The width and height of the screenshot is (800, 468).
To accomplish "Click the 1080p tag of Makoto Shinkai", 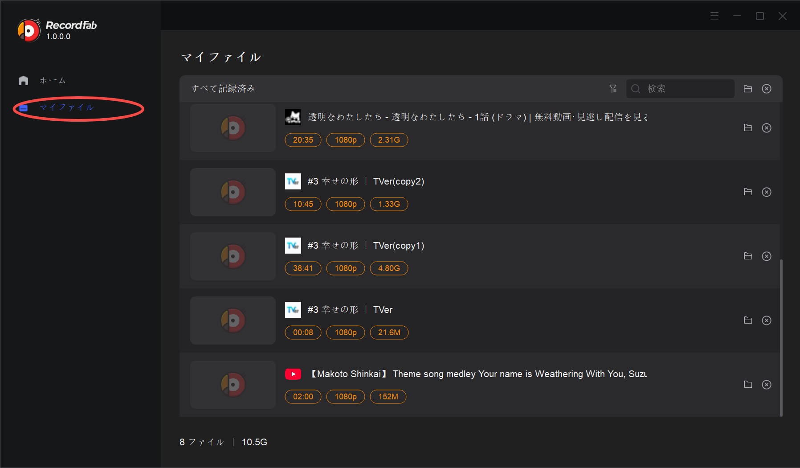I will 346,397.
